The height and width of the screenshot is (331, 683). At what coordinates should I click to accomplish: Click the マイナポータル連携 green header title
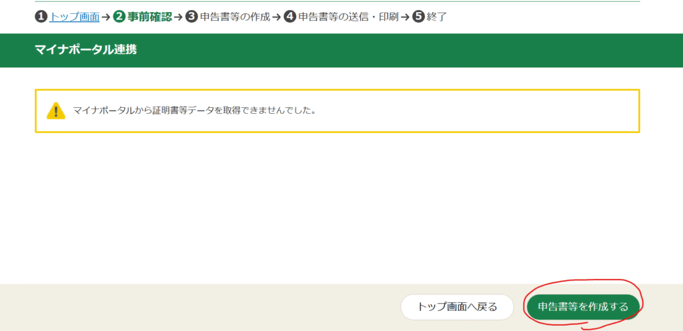[85, 50]
